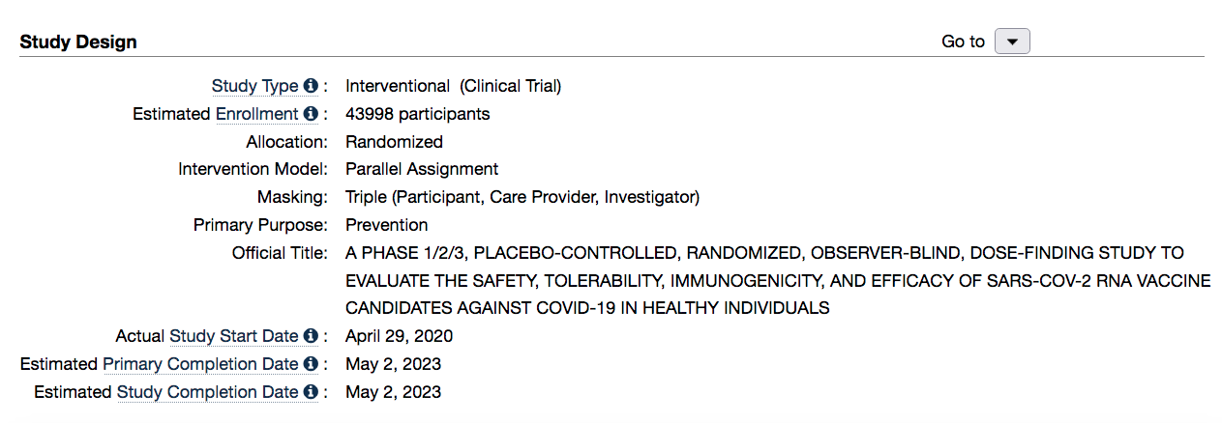1222x423 pixels.
Task: Click the Study Completion Date link
Action: click(x=208, y=392)
